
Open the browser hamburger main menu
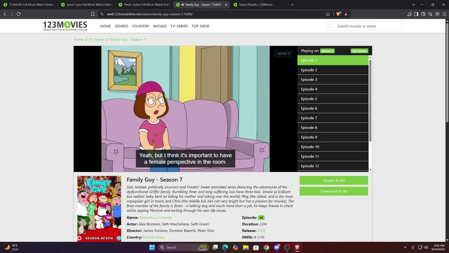pyautogui.click(x=444, y=14)
